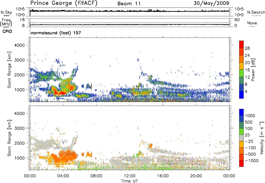Click the "2000" tick of the velocity panel

tap(20, 143)
